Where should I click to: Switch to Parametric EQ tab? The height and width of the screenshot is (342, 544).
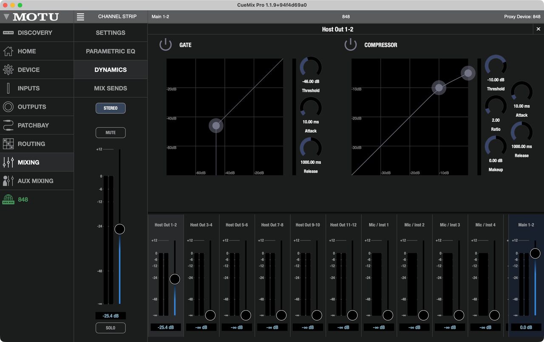(110, 51)
